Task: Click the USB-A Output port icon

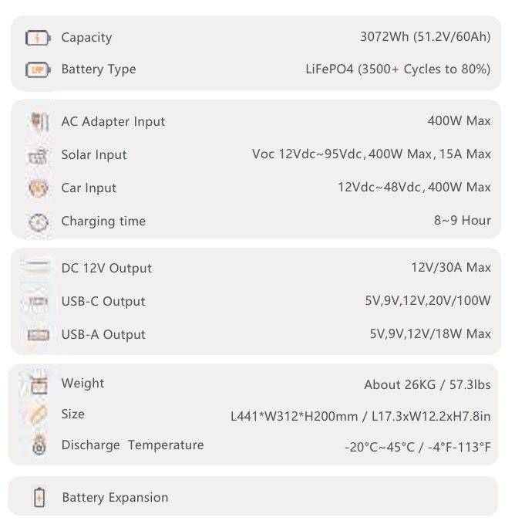Action: tap(38, 334)
